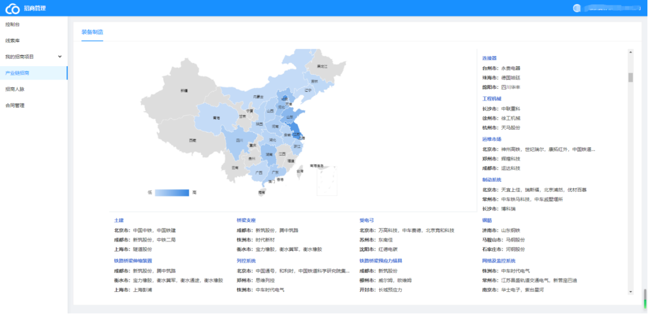Click row 徐州市: 徐工机械

[x=501, y=118]
